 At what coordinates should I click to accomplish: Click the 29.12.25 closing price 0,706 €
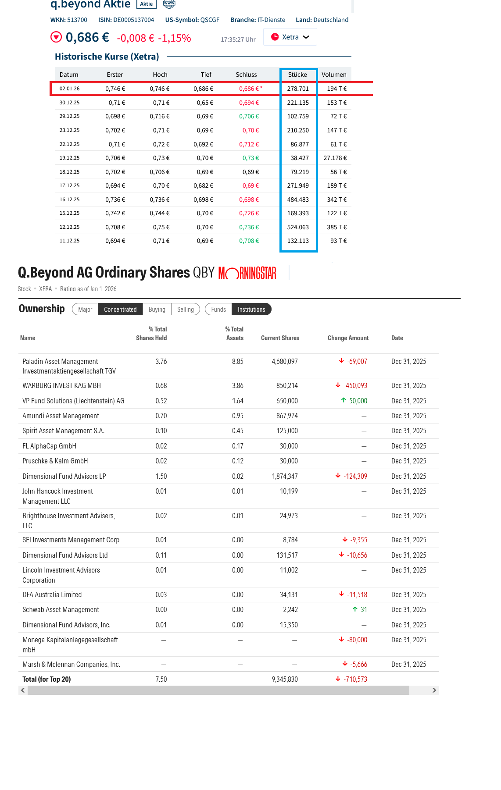coord(249,116)
